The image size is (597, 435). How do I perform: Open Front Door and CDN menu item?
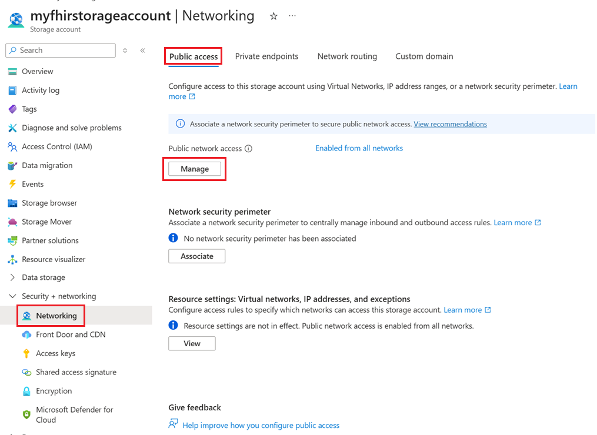point(71,334)
